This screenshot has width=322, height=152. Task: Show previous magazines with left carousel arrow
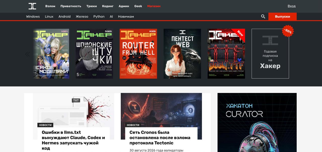[27, 54]
